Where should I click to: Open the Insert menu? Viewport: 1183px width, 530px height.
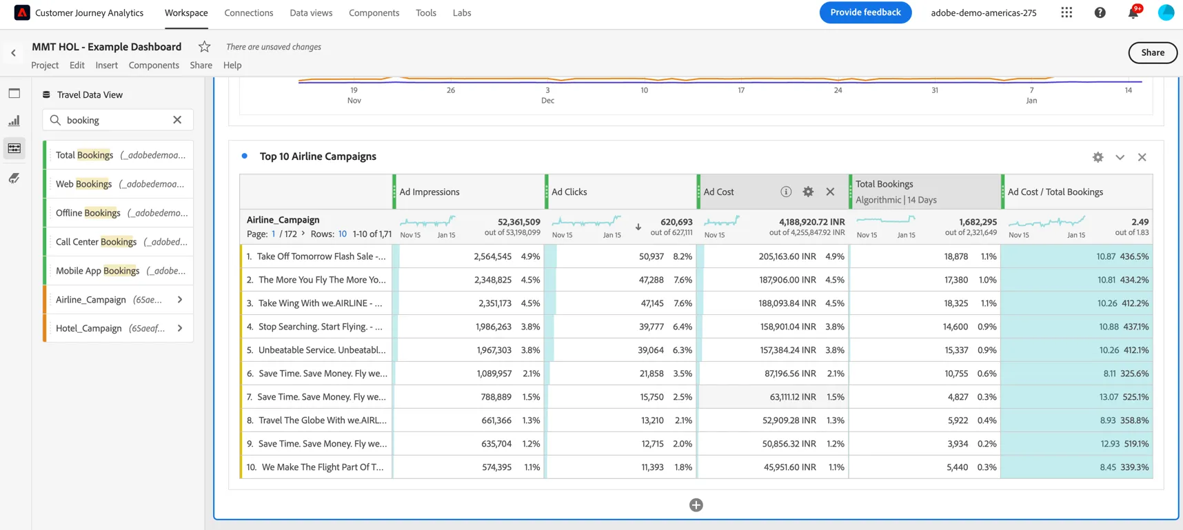[x=107, y=65]
